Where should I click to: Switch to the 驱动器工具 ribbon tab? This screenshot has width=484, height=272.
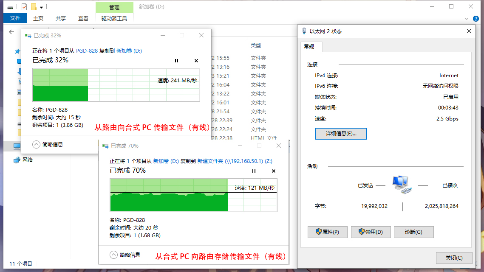click(x=115, y=18)
